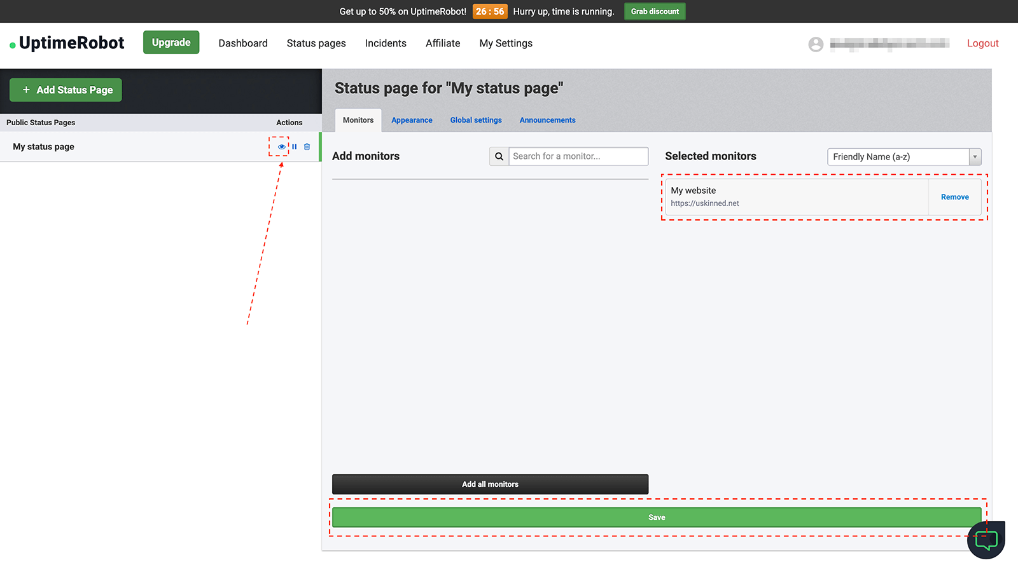Click the Save button
This screenshot has width=1018, height=572.
pyautogui.click(x=657, y=517)
